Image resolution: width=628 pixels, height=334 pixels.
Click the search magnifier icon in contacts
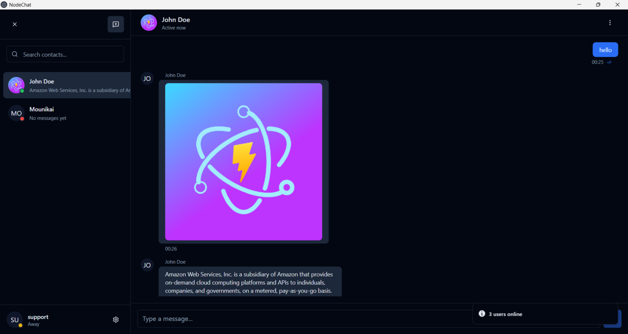coord(15,54)
